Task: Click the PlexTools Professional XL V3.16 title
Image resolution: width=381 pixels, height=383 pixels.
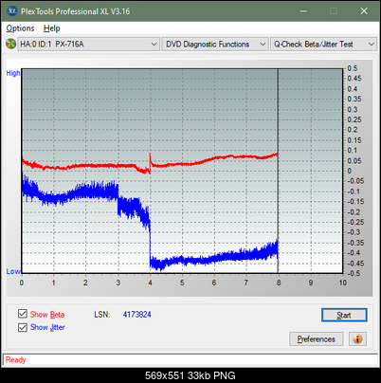Action: pos(75,11)
